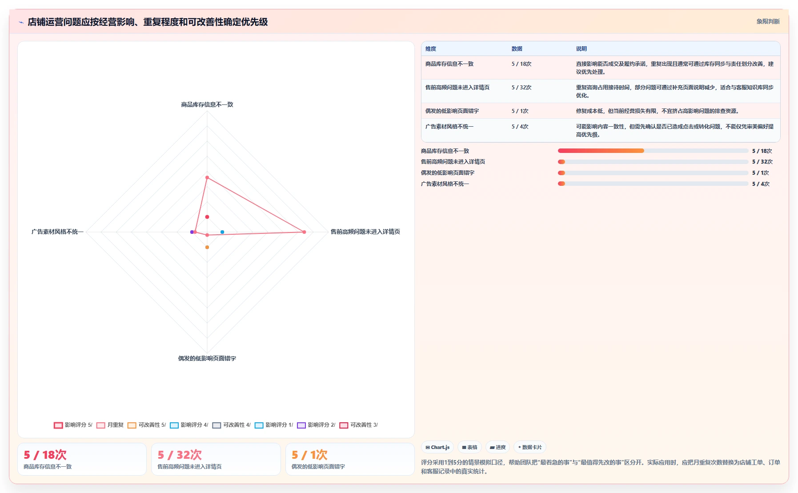Click the 广告素材风格不统一 radar axis label
The width and height of the screenshot is (798, 493).
point(57,232)
